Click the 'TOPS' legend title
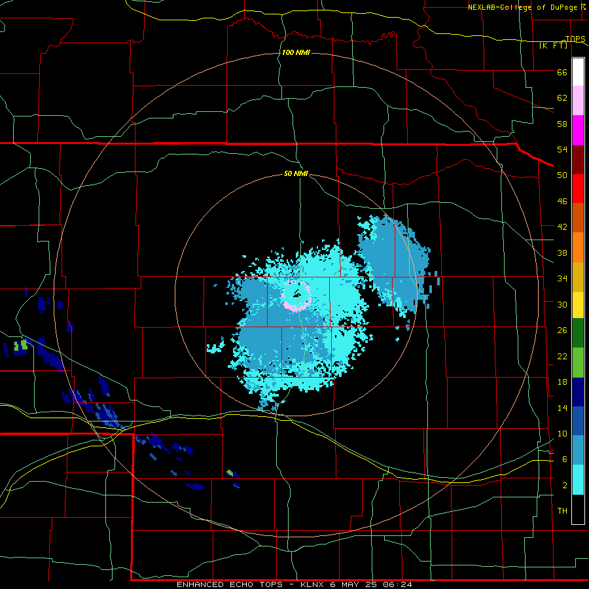 click(x=575, y=39)
